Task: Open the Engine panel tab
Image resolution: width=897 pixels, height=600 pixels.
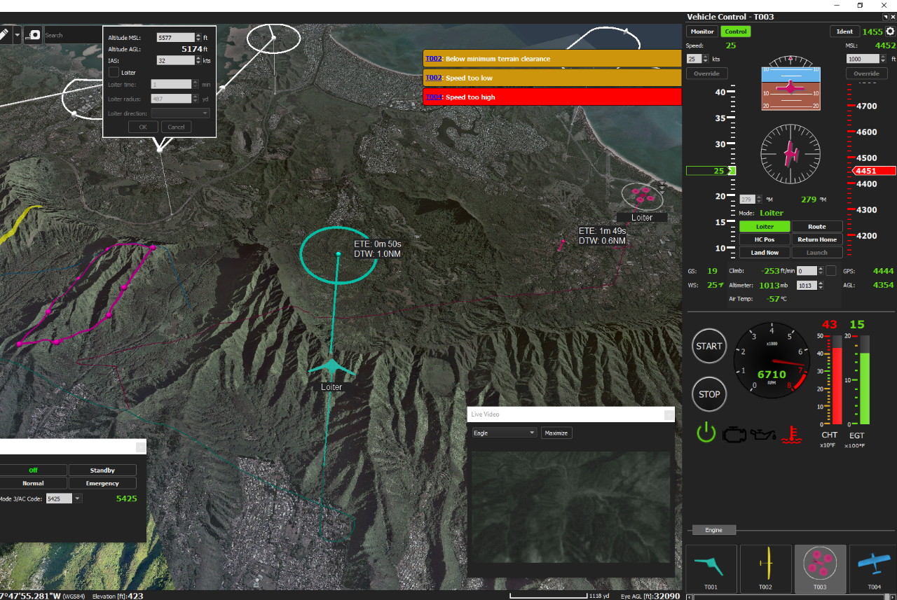Action: (x=713, y=530)
